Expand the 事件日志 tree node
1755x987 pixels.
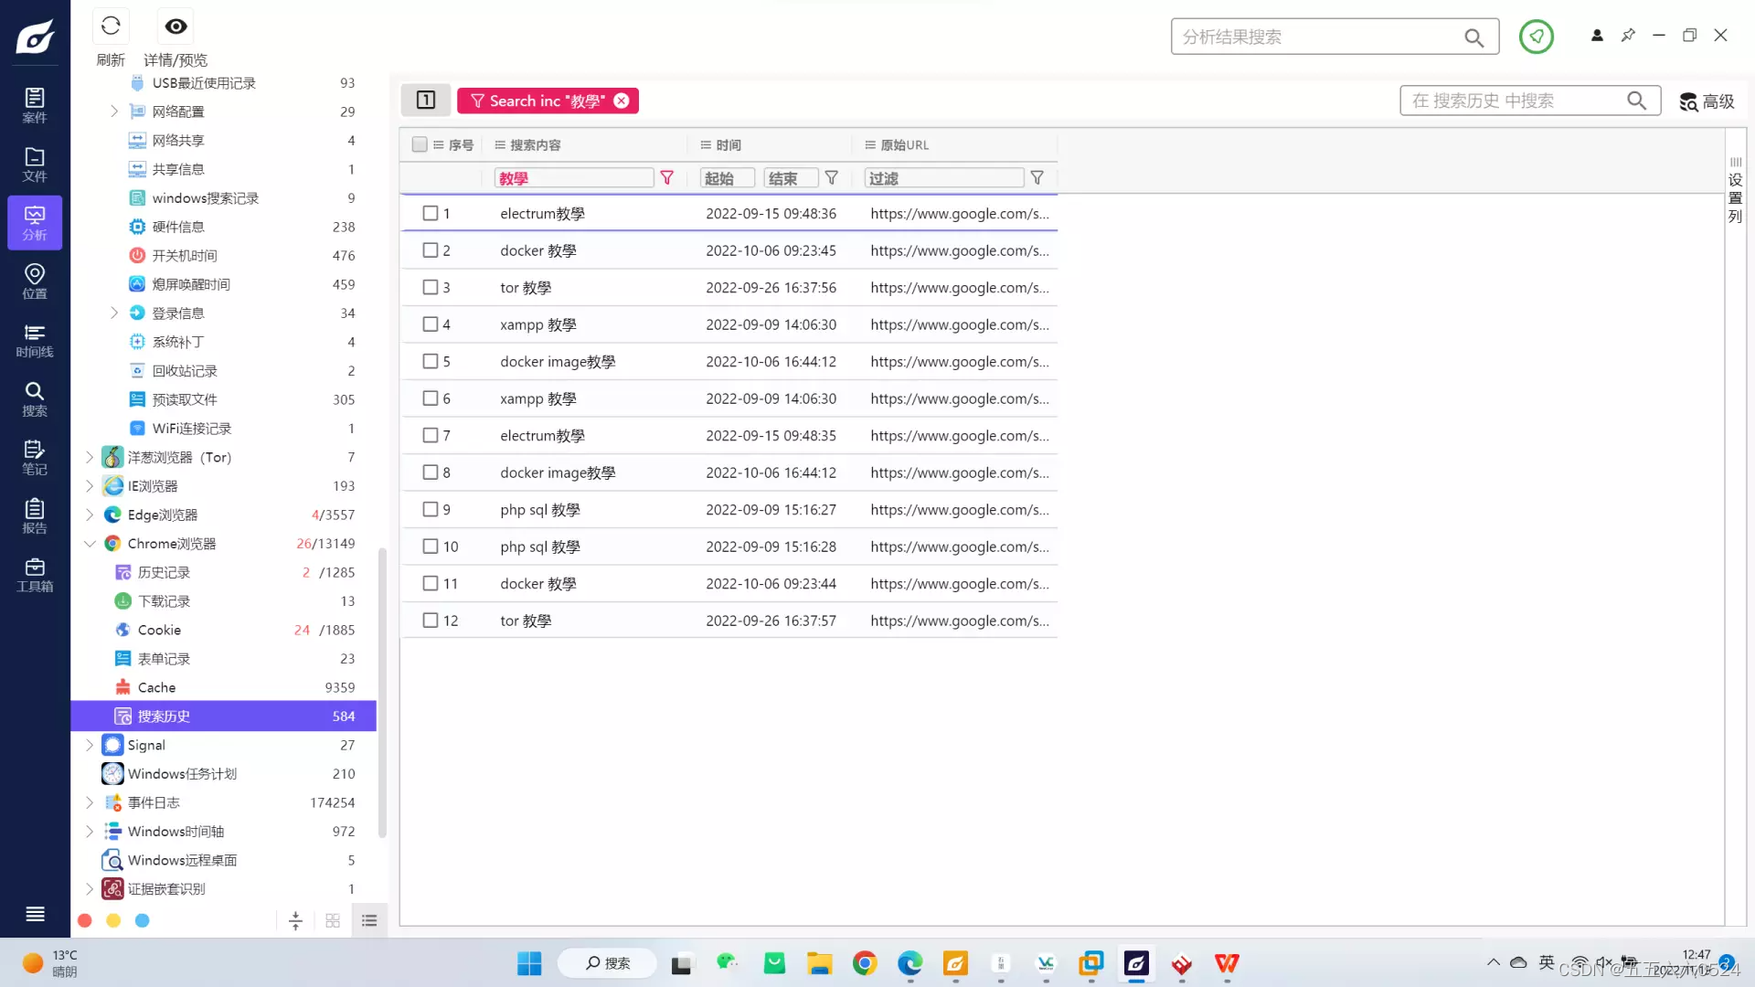coord(90,802)
